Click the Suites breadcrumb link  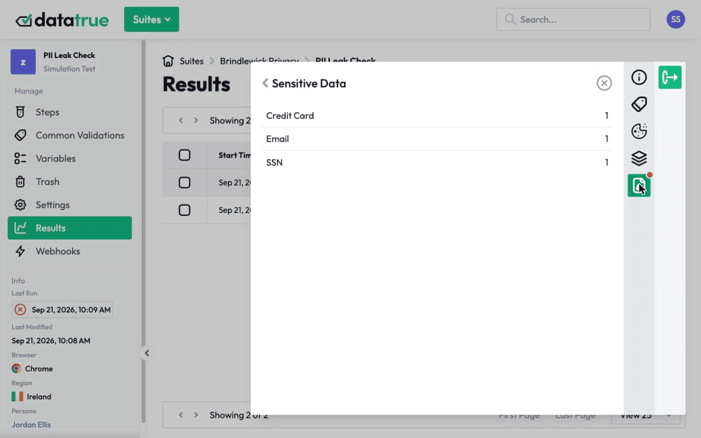tap(191, 61)
